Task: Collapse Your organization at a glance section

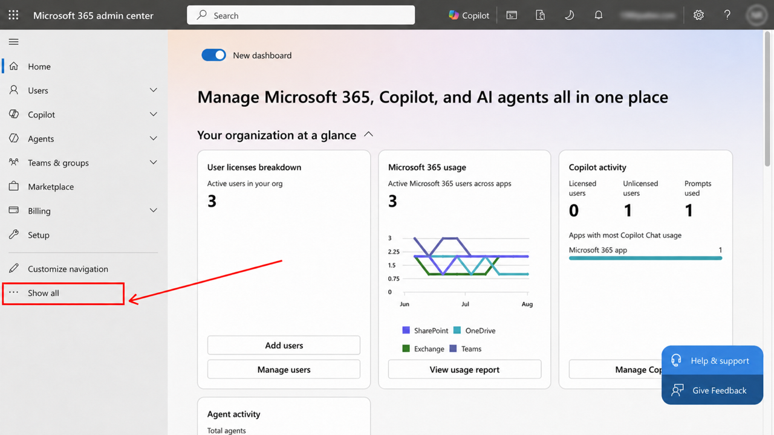Action: 368,135
